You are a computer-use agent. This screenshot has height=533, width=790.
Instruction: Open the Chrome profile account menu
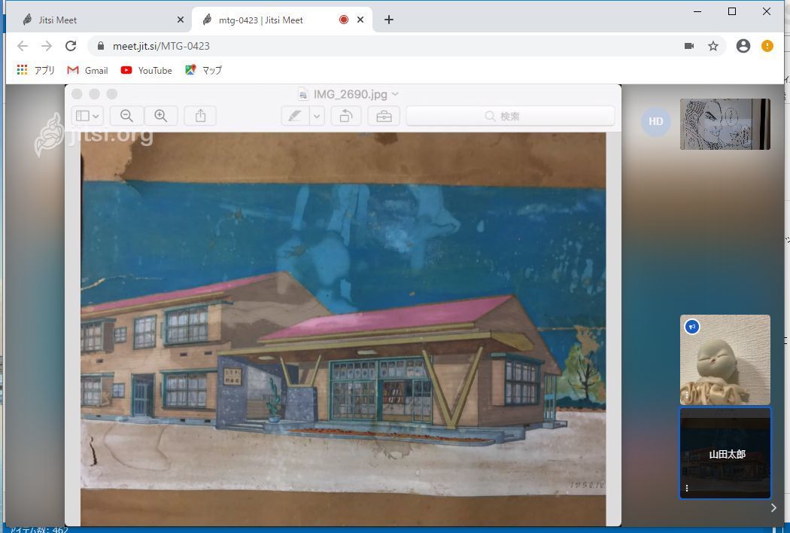[x=743, y=46]
